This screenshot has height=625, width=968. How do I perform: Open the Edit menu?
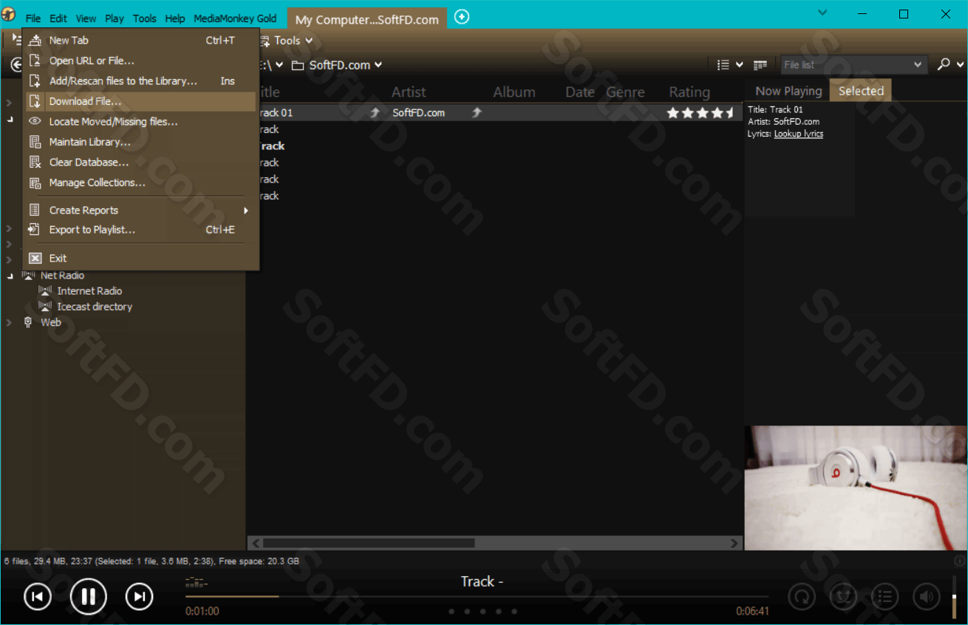58,18
